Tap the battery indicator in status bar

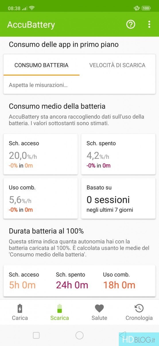pos(146,8)
